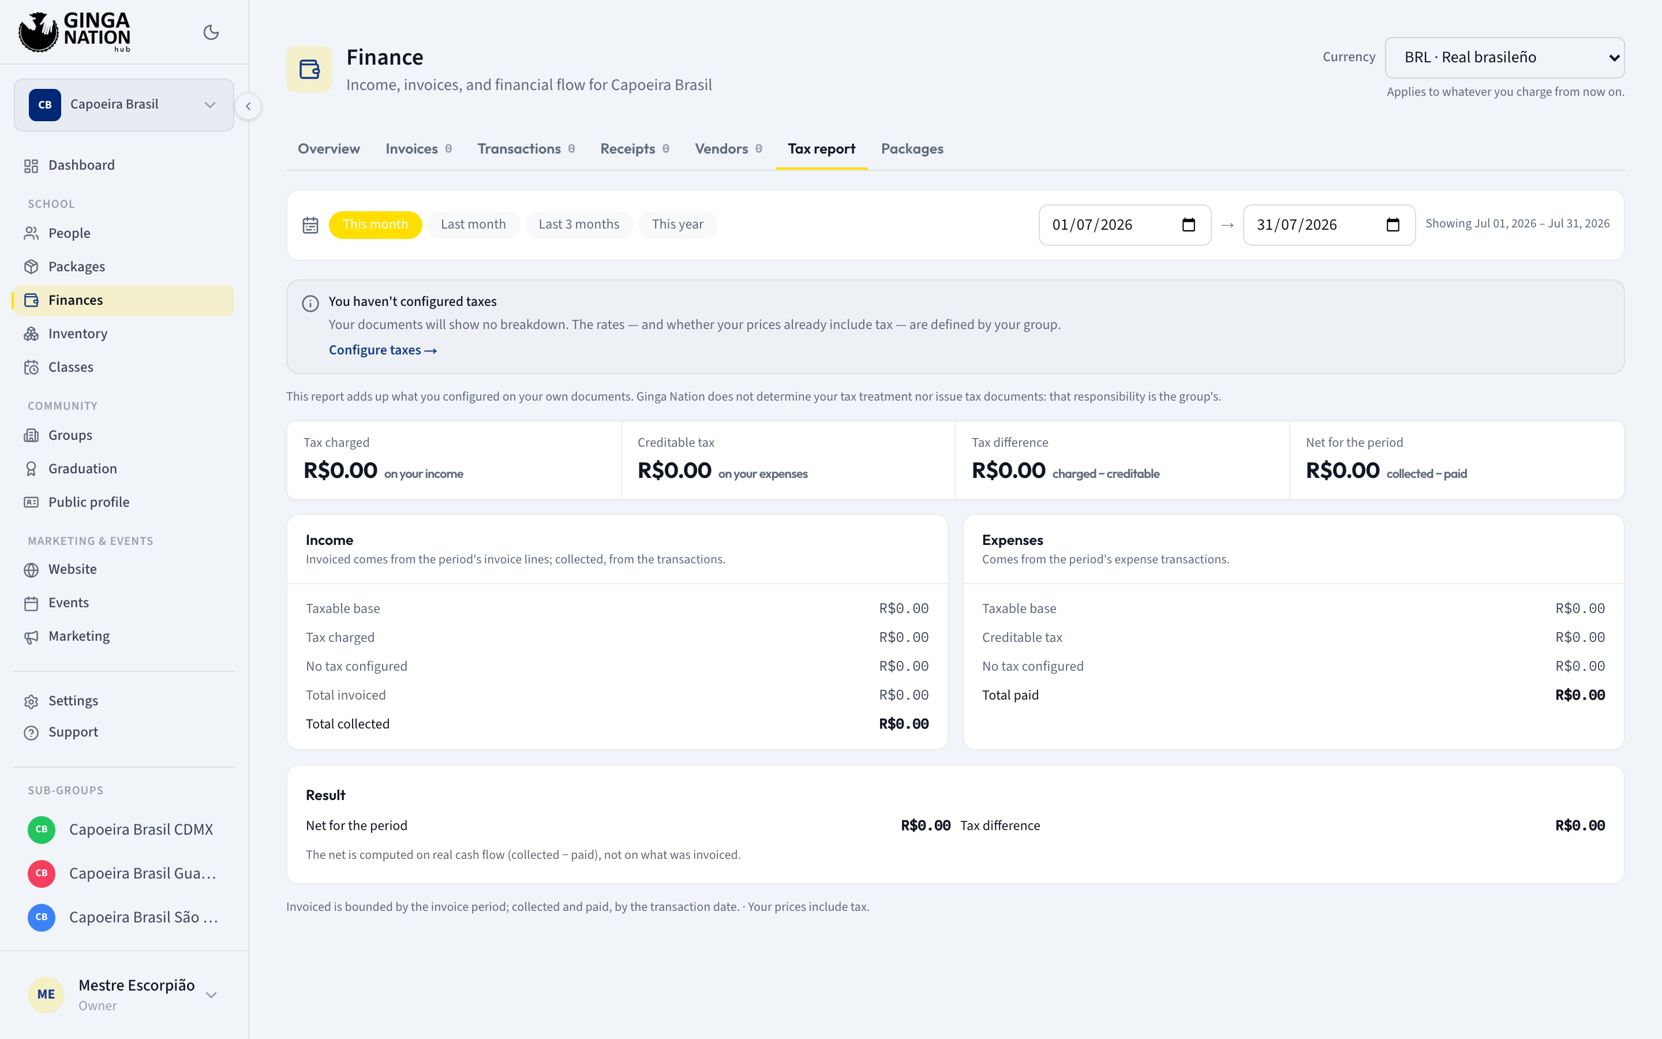Open Inventory via its cubes icon

pos(31,334)
